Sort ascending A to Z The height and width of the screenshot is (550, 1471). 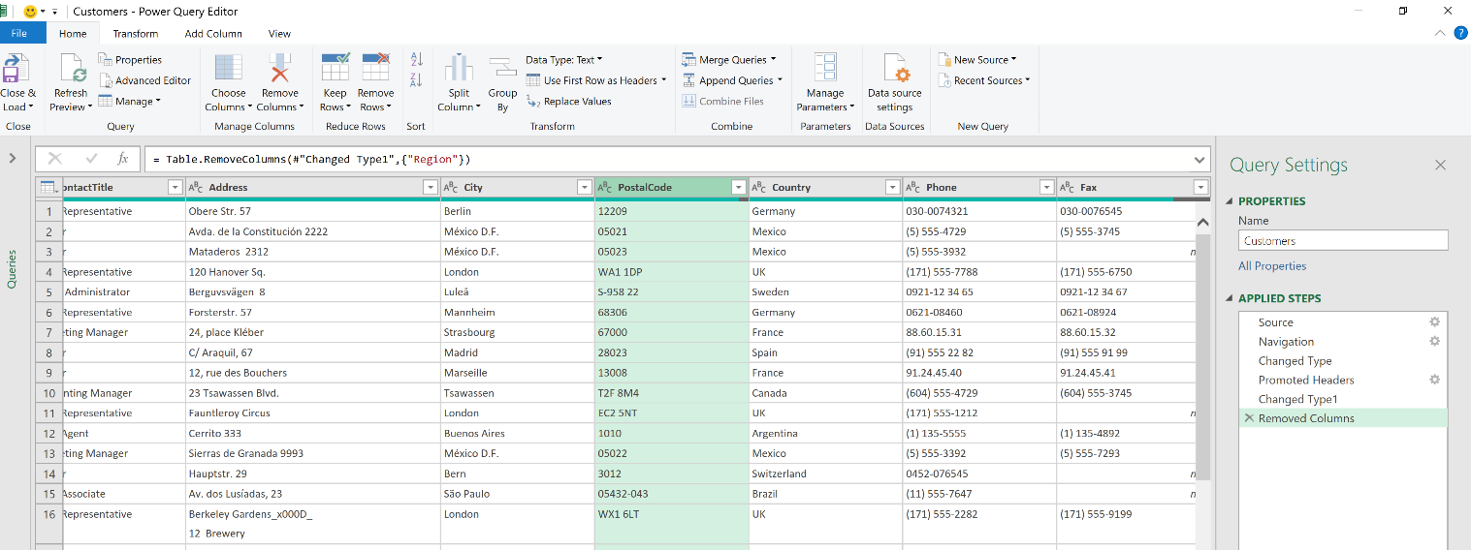coord(416,59)
